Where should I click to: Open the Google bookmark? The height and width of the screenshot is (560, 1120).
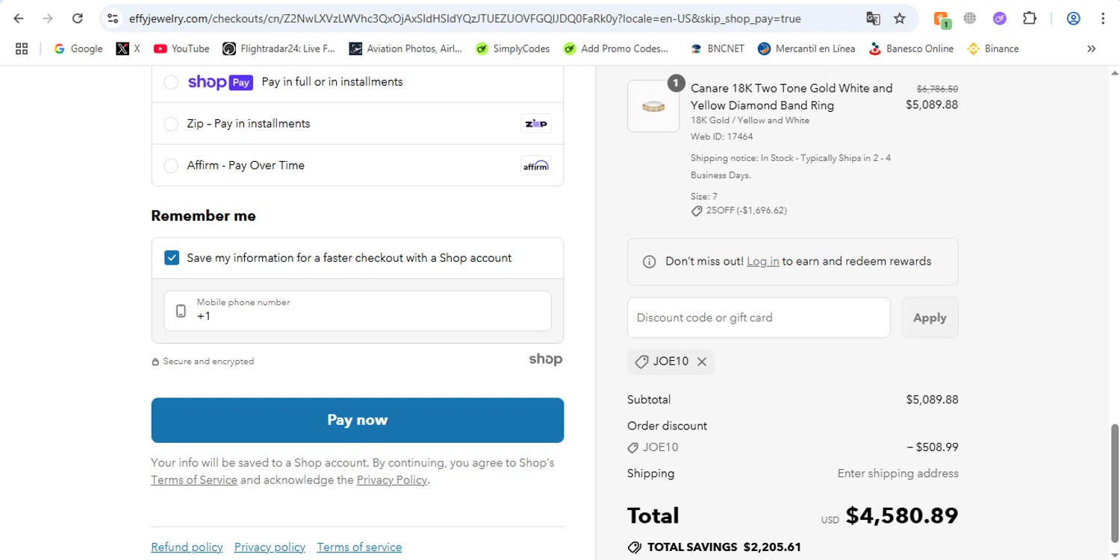pyautogui.click(x=78, y=48)
